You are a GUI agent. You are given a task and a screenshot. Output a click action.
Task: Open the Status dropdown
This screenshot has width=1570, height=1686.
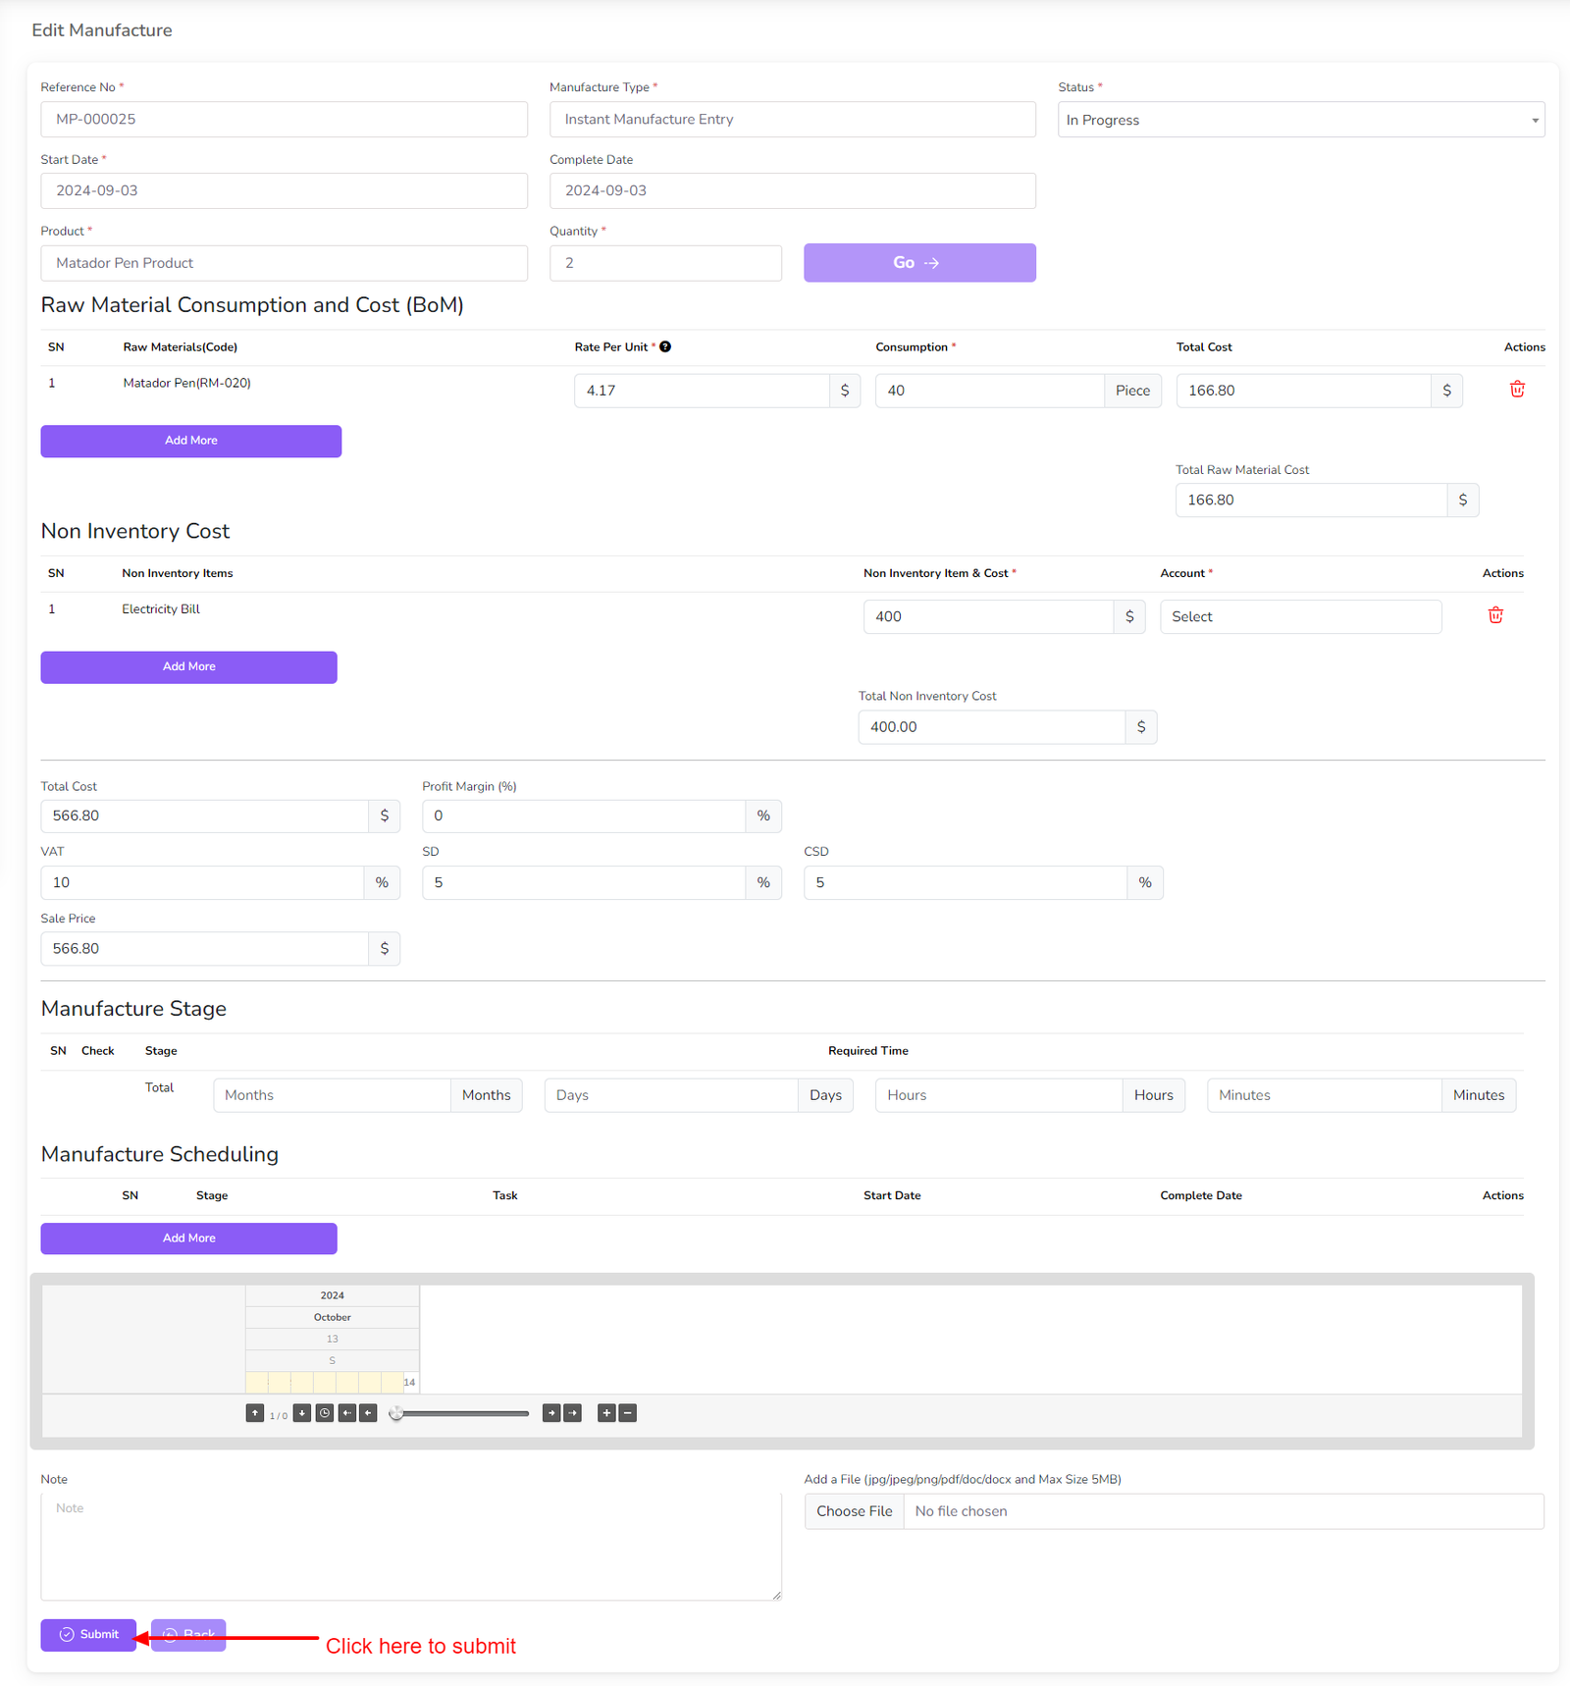pyautogui.click(x=1300, y=120)
